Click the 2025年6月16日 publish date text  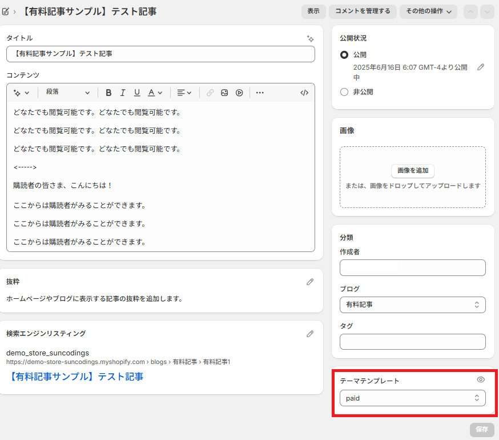(410, 73)
